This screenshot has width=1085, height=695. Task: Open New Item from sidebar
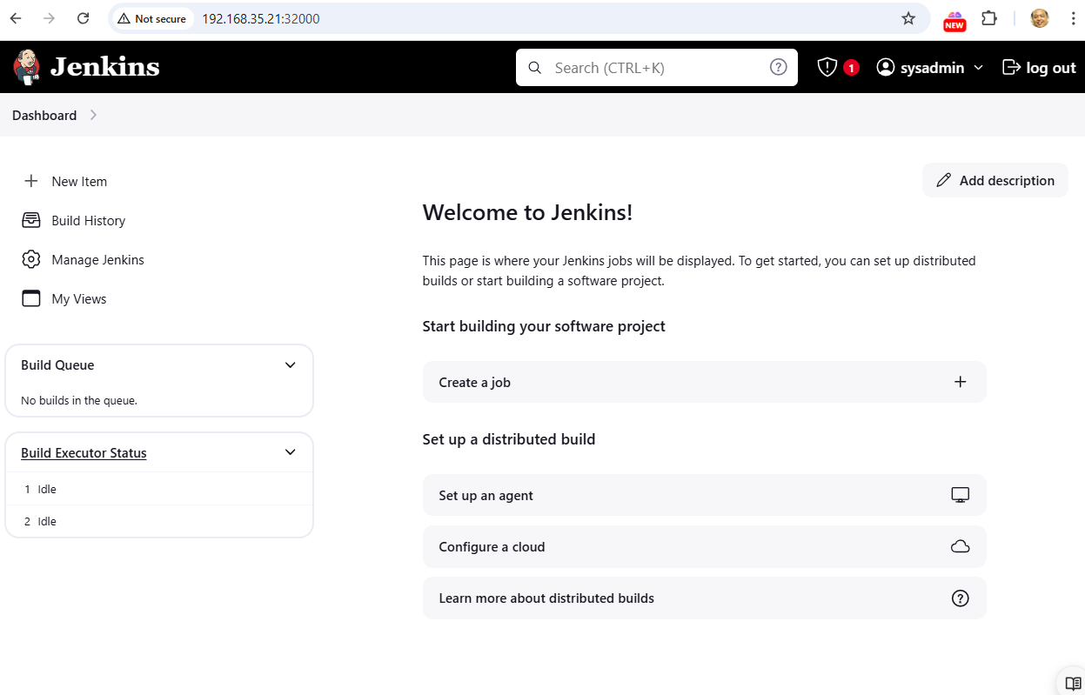tap(79, 181)
